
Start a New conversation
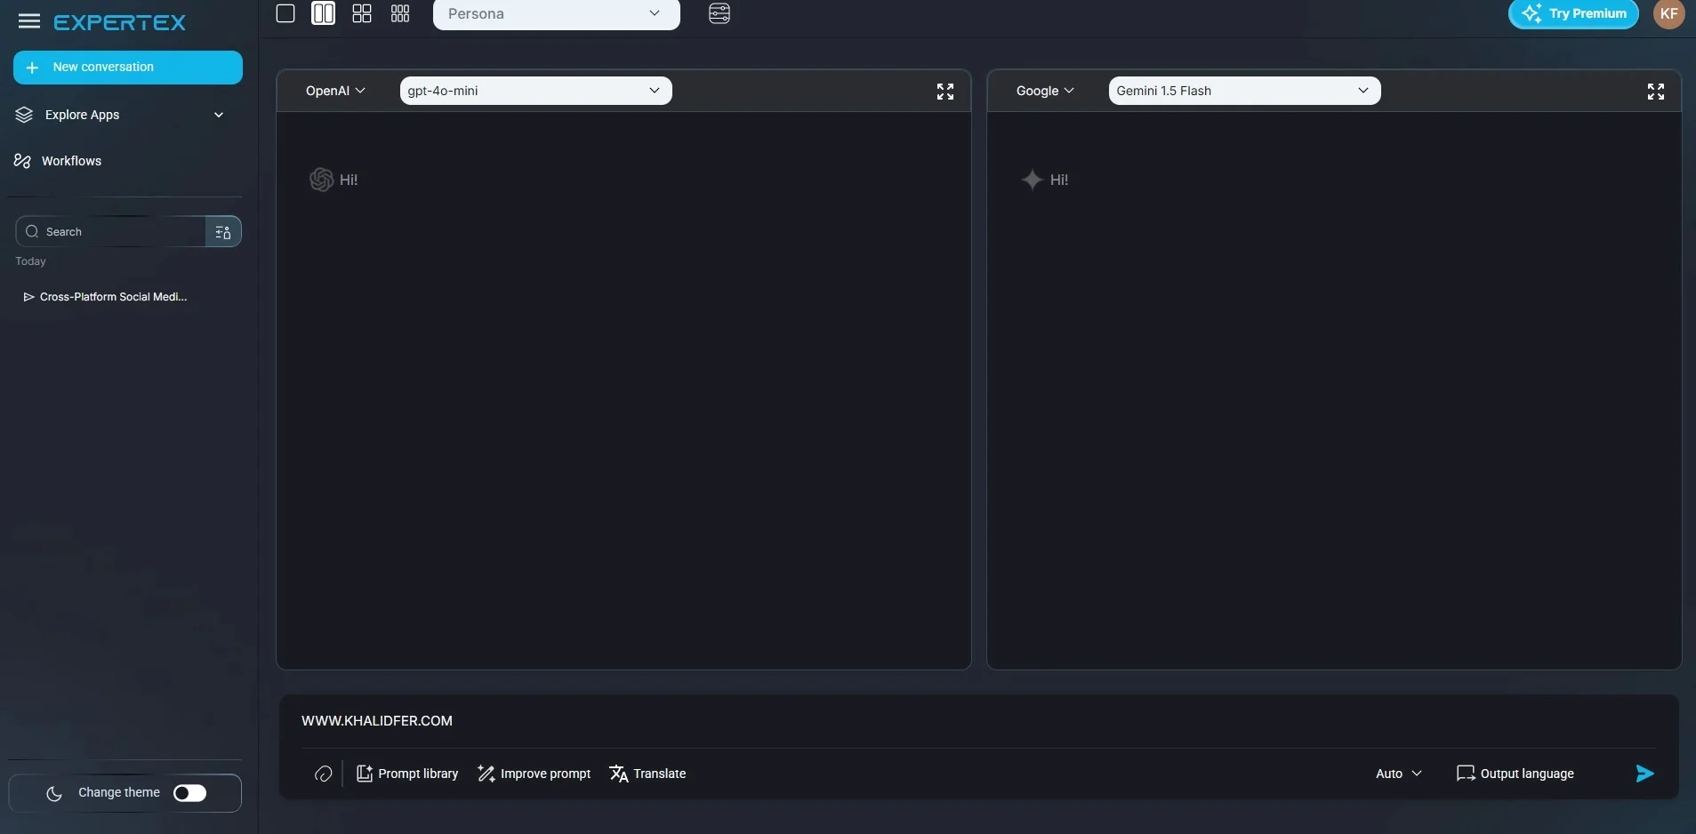coord(127,67)
